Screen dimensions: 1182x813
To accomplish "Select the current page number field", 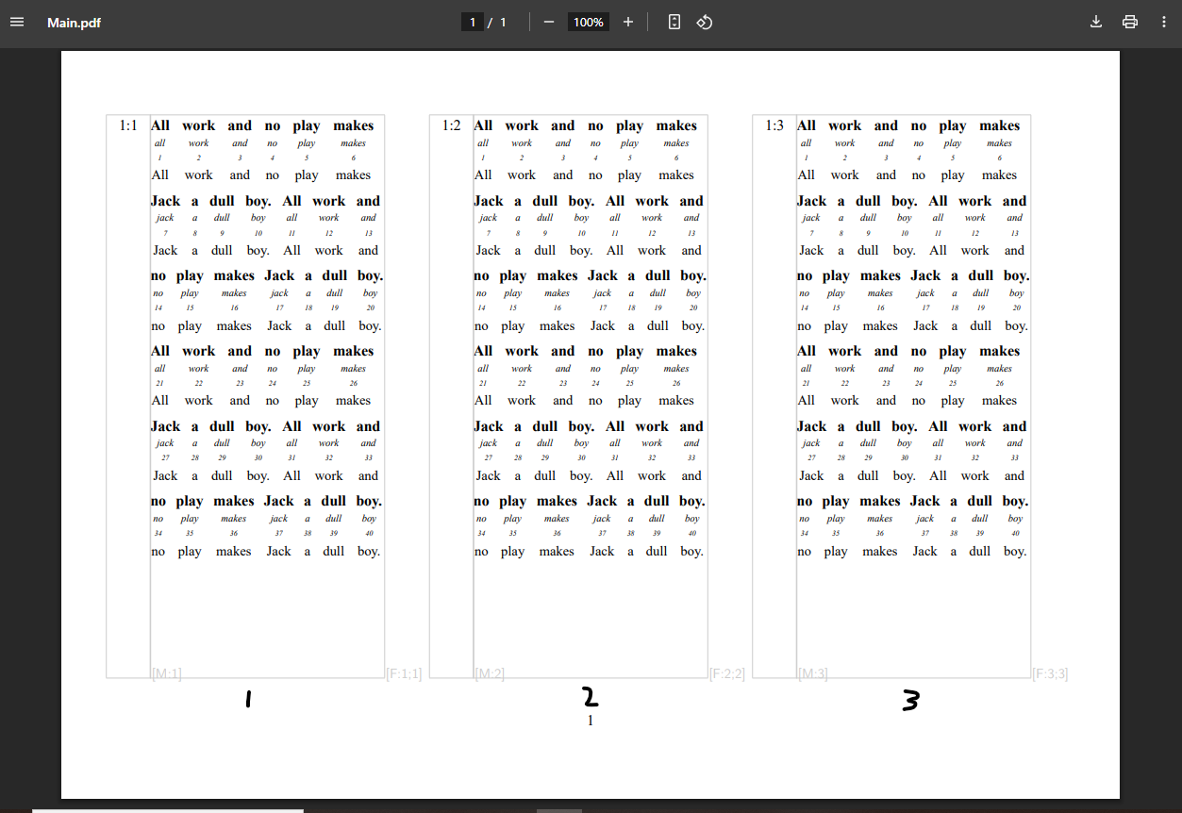I will pyautogui.click(x=473, y=22).
